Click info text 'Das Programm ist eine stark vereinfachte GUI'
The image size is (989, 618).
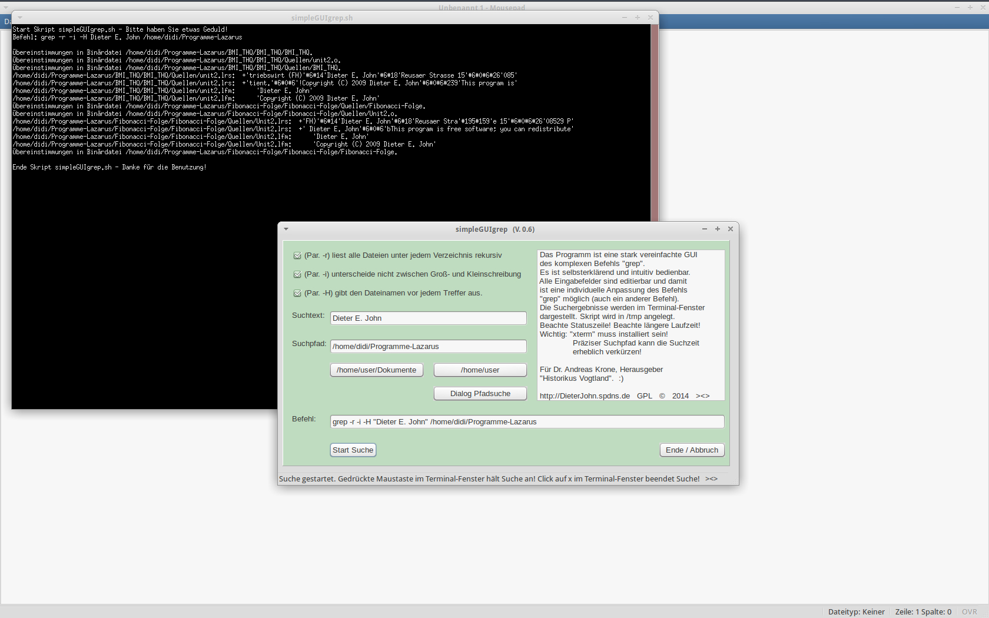pyautogui.click(x=618, y=255)
